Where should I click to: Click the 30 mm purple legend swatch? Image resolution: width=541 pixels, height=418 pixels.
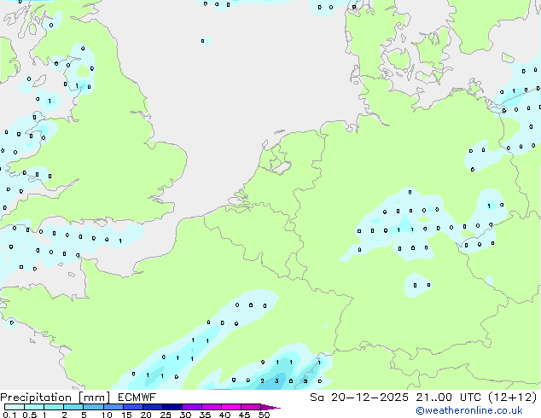[x=191, y=407]
